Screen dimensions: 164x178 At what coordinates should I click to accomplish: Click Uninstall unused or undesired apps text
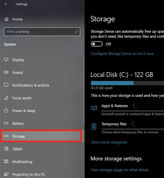tap(133, 114)
